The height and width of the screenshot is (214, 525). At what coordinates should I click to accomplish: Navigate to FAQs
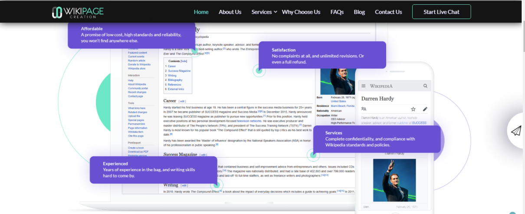coord(337,12)
